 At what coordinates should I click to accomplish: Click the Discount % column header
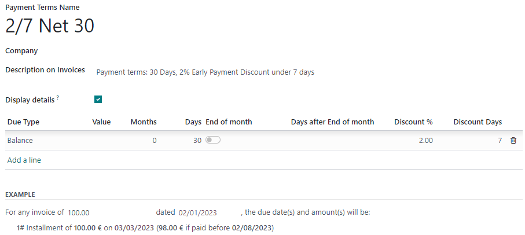click(413, 122)
